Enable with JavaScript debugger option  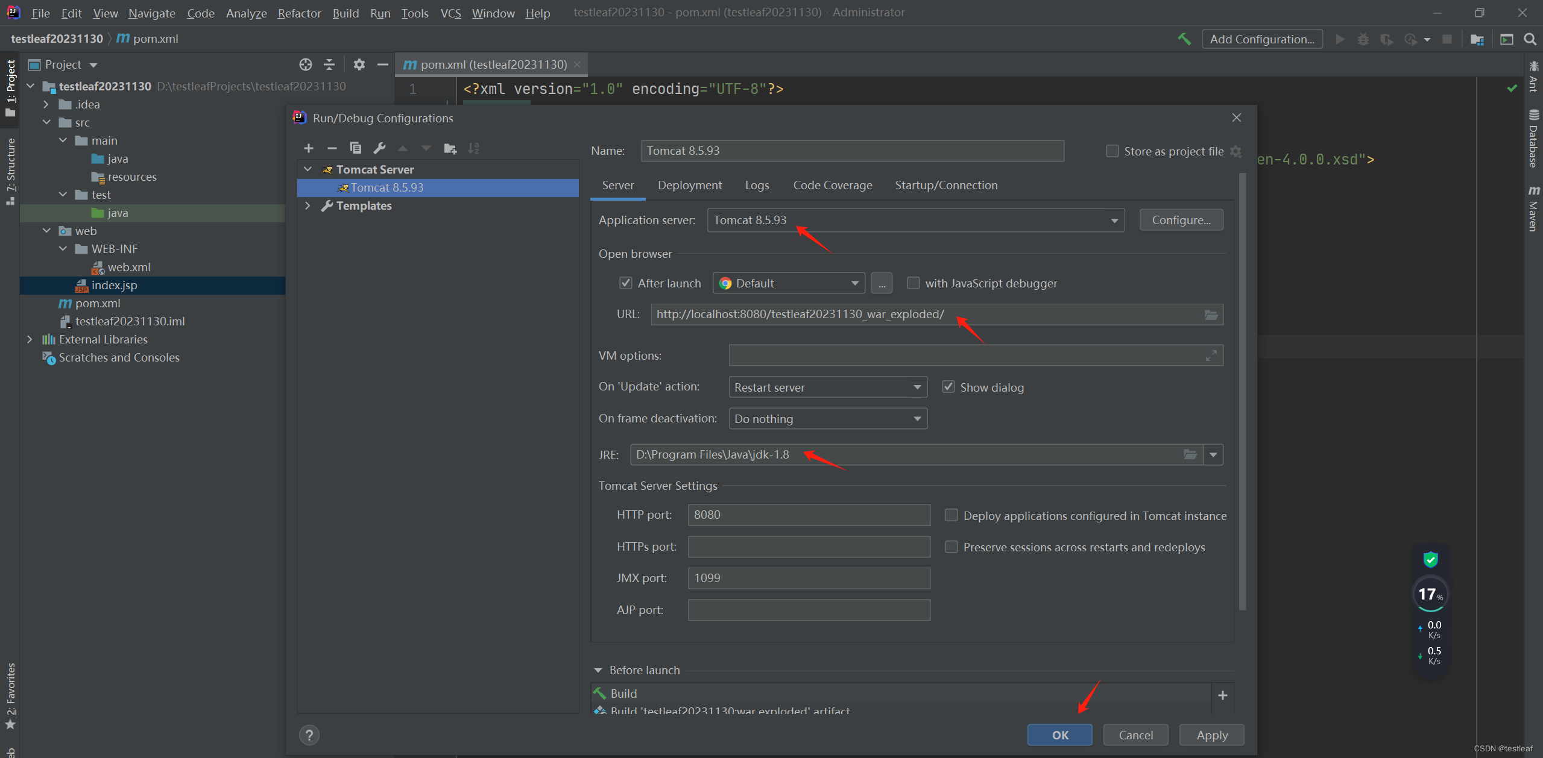coord(913,283)
